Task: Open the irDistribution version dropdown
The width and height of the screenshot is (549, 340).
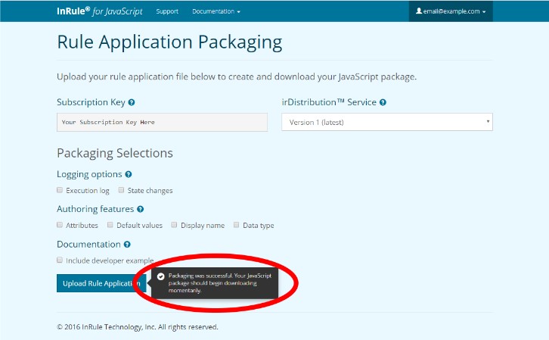Action: 386,122
